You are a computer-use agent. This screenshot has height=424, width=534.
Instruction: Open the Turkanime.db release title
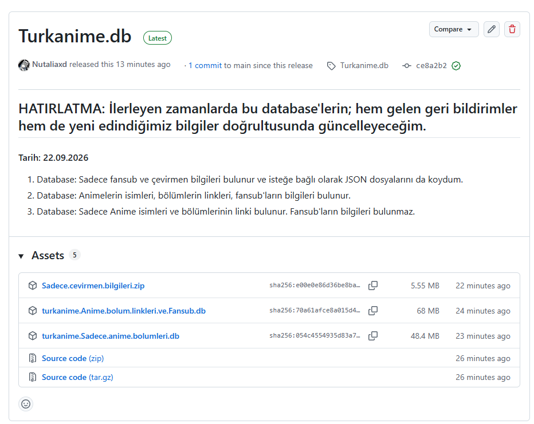tap(75, 36)
